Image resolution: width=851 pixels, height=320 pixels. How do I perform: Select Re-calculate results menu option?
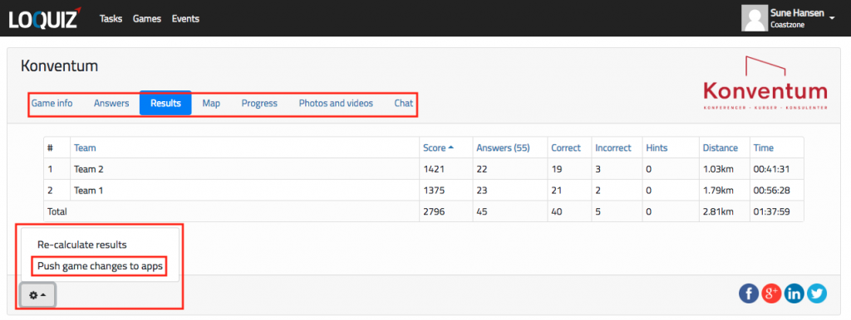click(82, 245)
